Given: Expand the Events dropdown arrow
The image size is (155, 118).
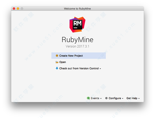Looking at the screenshot, I should tap(101, 98).
